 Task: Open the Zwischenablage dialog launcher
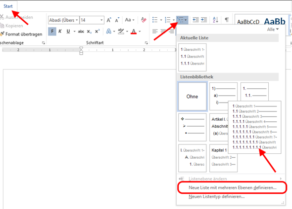pos(44,43)
